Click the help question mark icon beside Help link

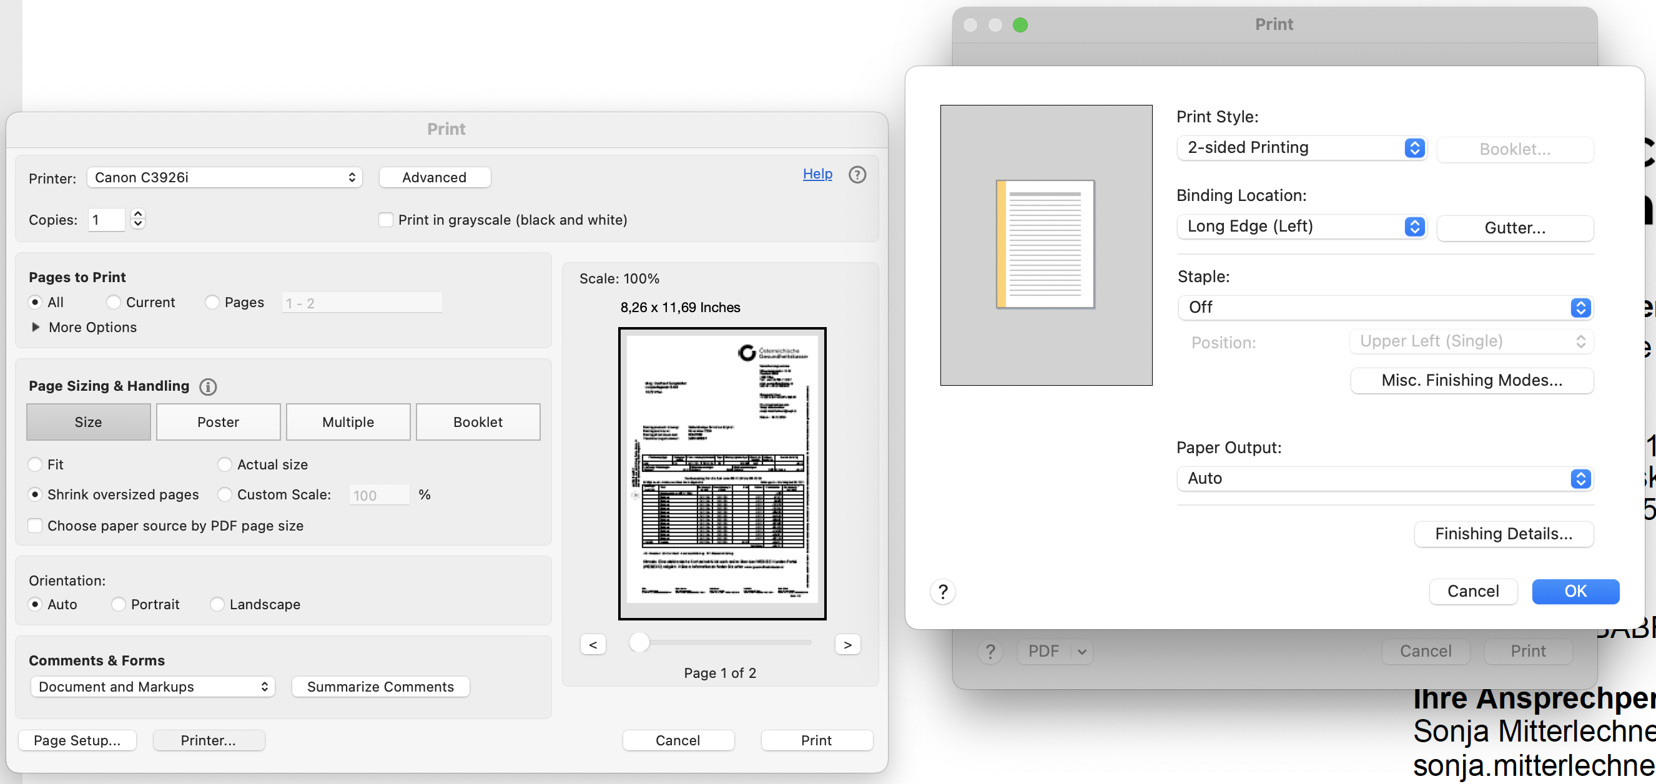point(857,175)
